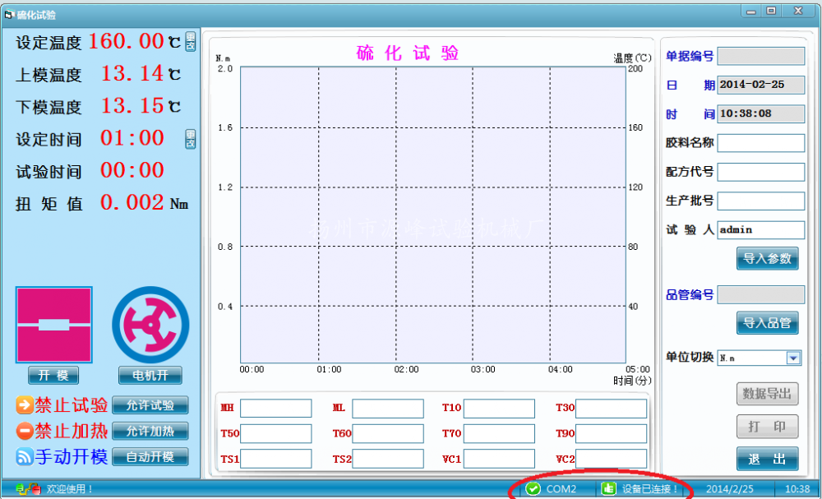Click the pink mold graphic above 开模
822x499 pixels.
[53, 325]
